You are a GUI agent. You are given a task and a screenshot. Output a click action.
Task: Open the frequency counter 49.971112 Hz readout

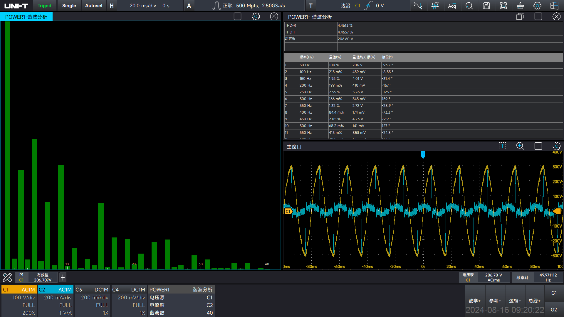click(537, 277)
